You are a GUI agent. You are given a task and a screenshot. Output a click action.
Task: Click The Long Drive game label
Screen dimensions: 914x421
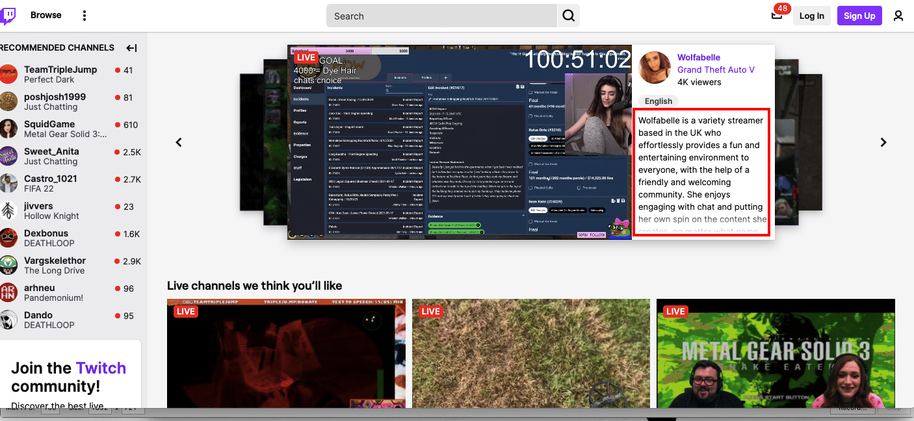(x=55, y=271)
